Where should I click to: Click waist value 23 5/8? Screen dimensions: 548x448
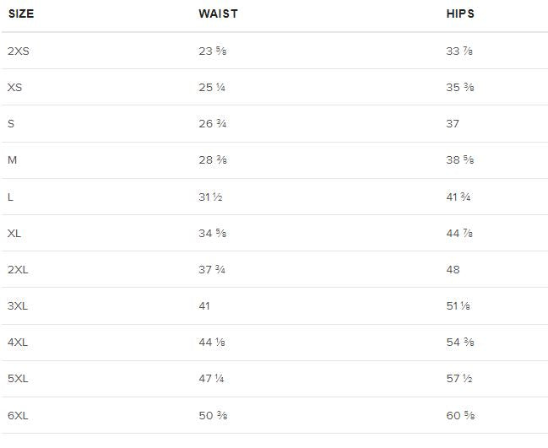click(213, 51)
